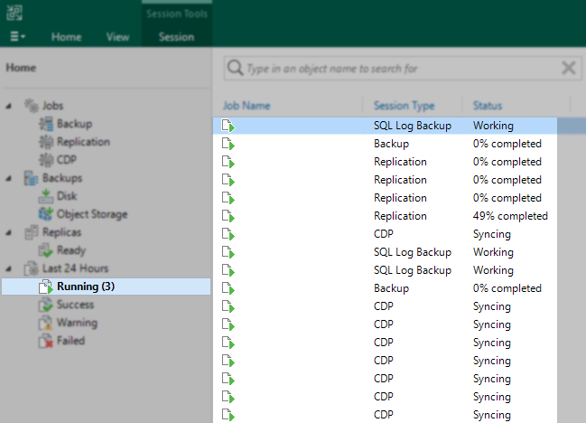Open Replication under Jobs tree
586x423 pixels.
[x=83, y=142]
